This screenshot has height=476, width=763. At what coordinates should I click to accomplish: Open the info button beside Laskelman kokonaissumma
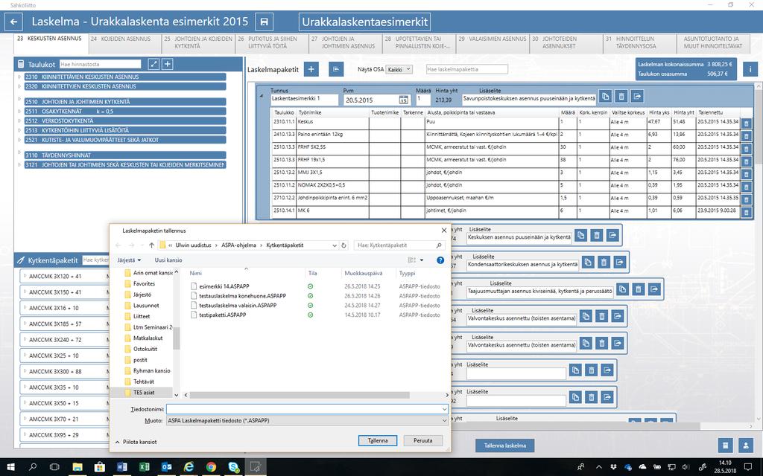(750, 69)
